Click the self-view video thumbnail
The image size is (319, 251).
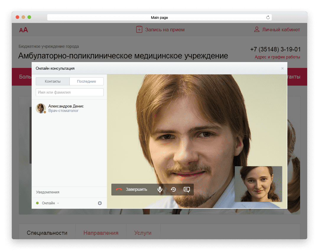258,184
